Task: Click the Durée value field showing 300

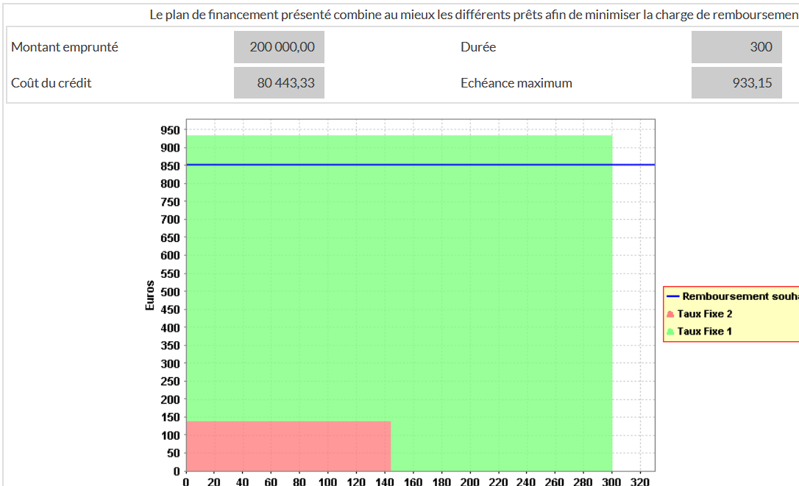Action: click(736, 47)
